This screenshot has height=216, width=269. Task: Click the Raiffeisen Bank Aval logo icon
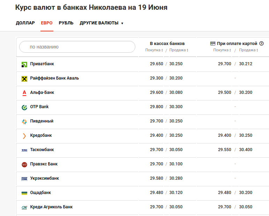[24, 79]
